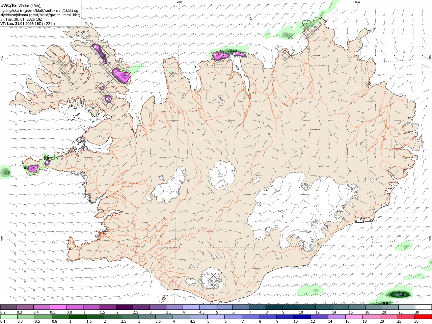Pick the dark purple snow swatch between 2 and 2.5

tap(125, 307)
